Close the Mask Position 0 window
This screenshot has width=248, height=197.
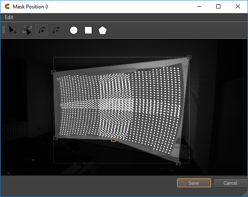(x=238, y=6)
